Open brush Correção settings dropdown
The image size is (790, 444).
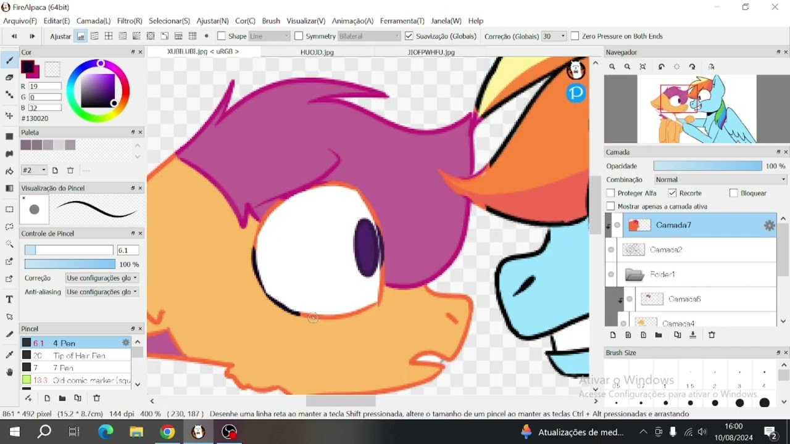click(x=102, y=278)
